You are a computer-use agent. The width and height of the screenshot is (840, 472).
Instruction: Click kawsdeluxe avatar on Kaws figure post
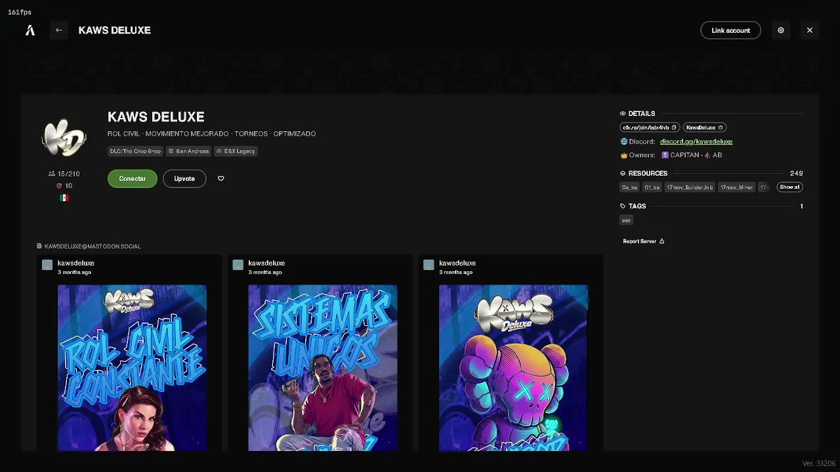click(429, 265)
